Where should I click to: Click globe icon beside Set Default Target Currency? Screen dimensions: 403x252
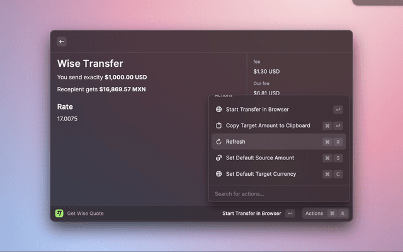[219, 174]
